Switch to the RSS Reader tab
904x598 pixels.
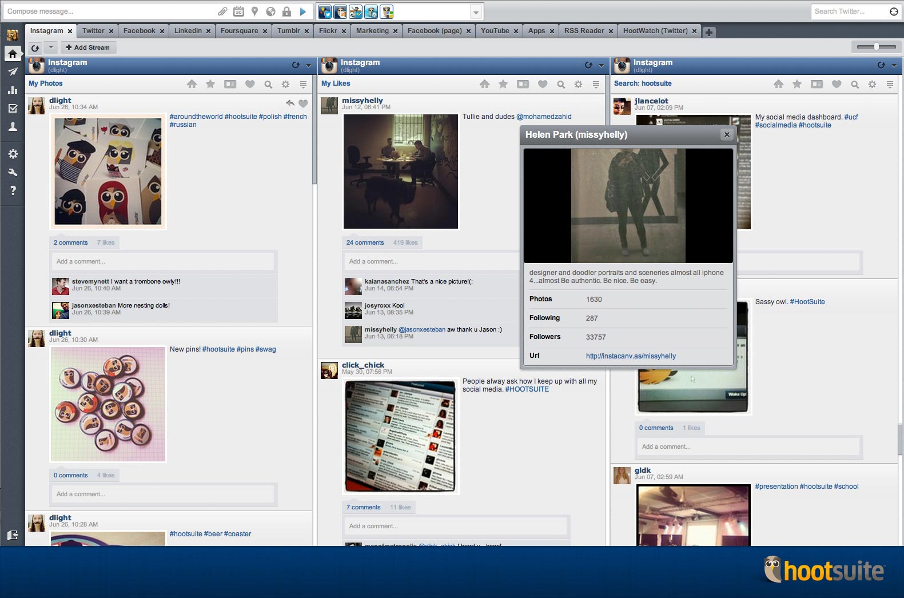click(x=584, y=31)
